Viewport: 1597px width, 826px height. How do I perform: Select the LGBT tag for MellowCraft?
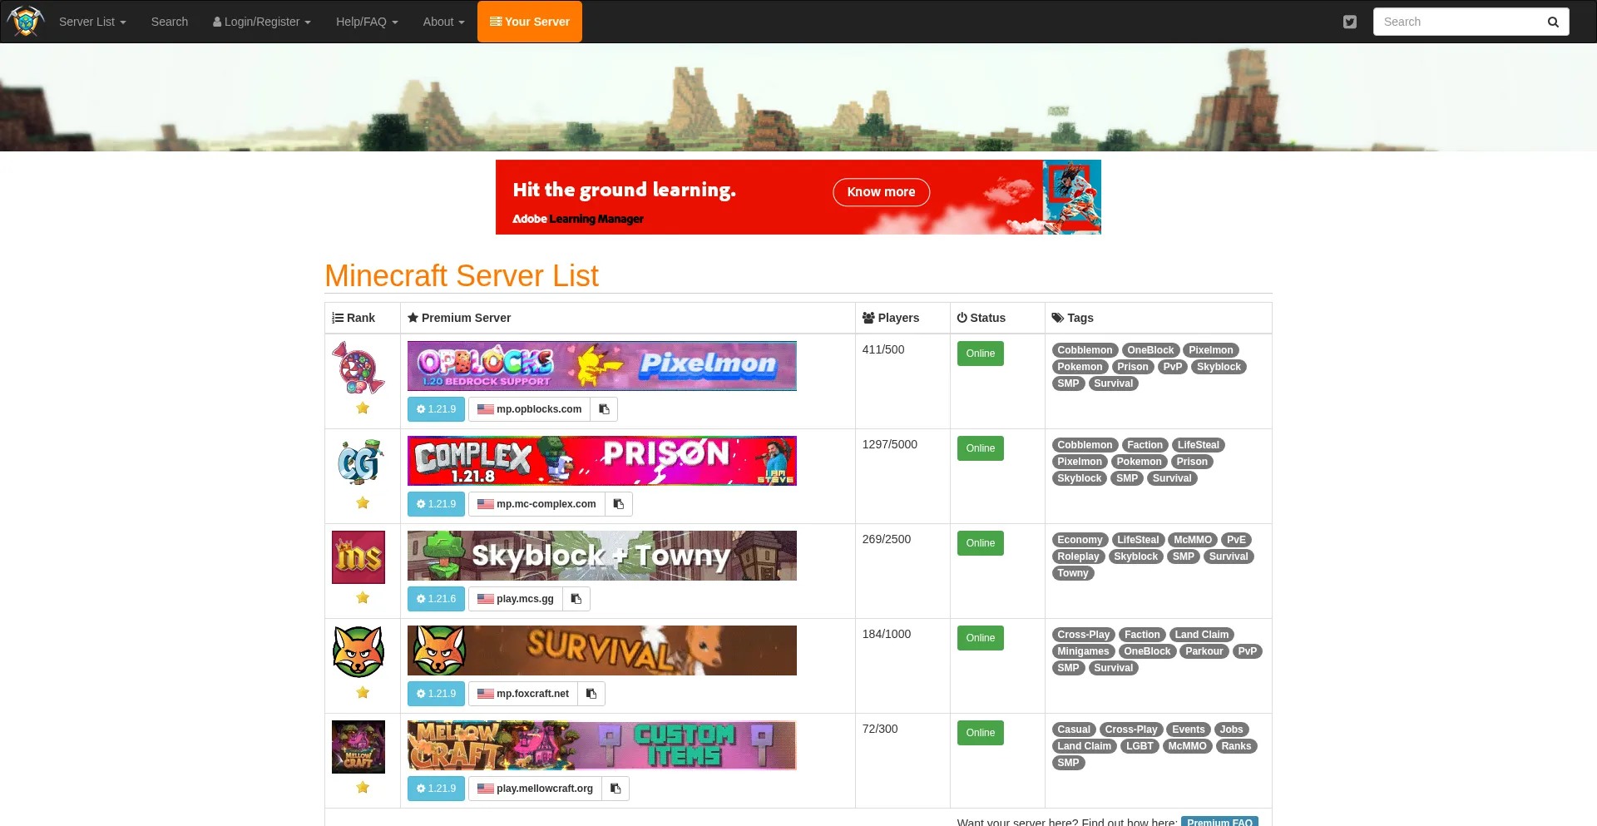pyautogui.click(x=1139, y=746)
